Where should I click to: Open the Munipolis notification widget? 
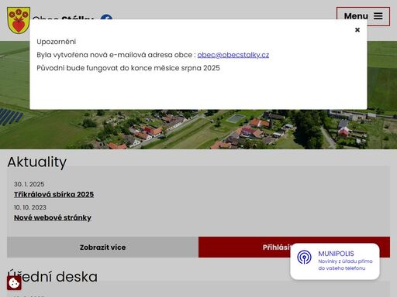pos(335,261)
